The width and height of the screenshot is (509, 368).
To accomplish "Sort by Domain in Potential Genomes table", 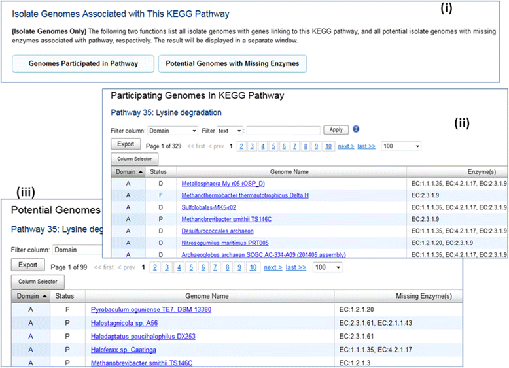I will pyautogui.click(x=31, y=296).
